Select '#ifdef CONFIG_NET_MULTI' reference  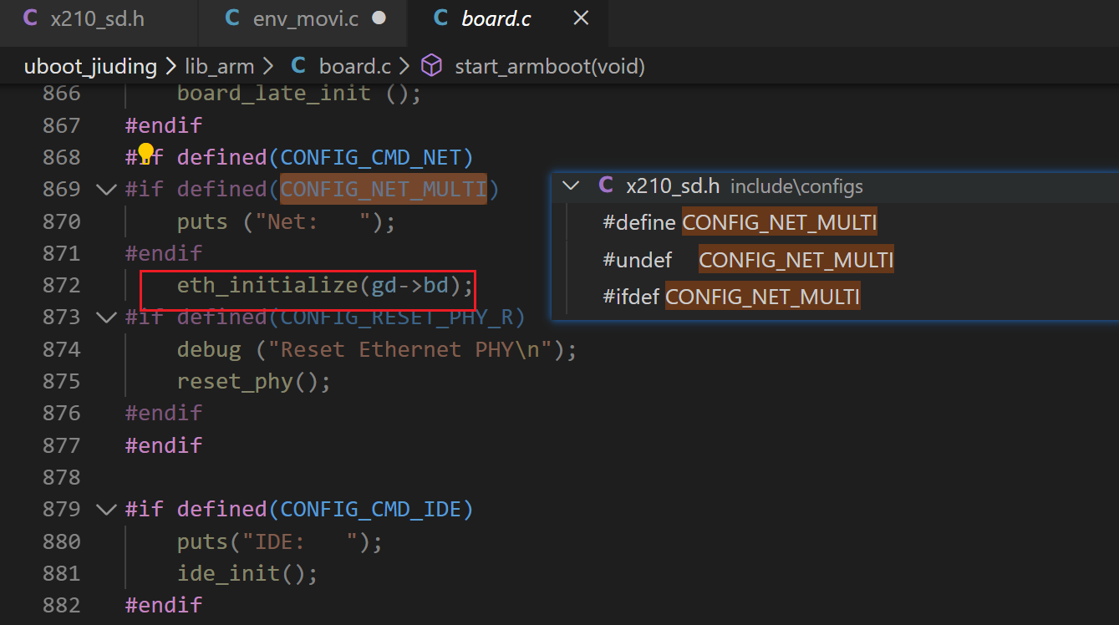[731, 297]
